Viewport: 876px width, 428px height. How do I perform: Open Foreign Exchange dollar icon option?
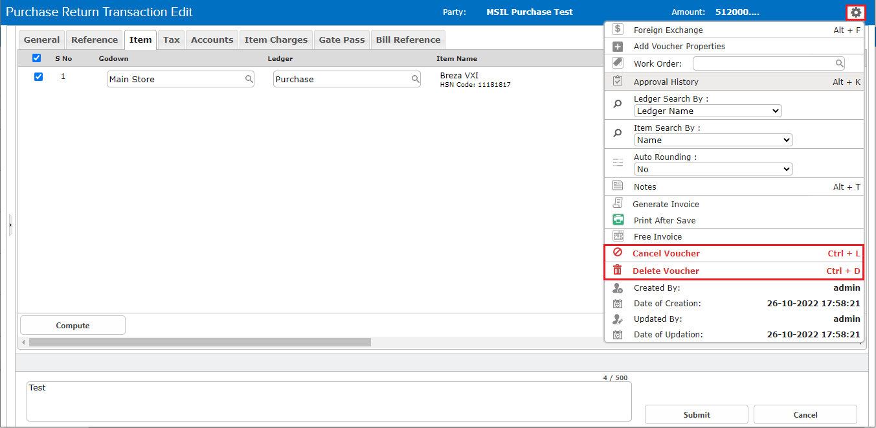(x=618, y=30)
